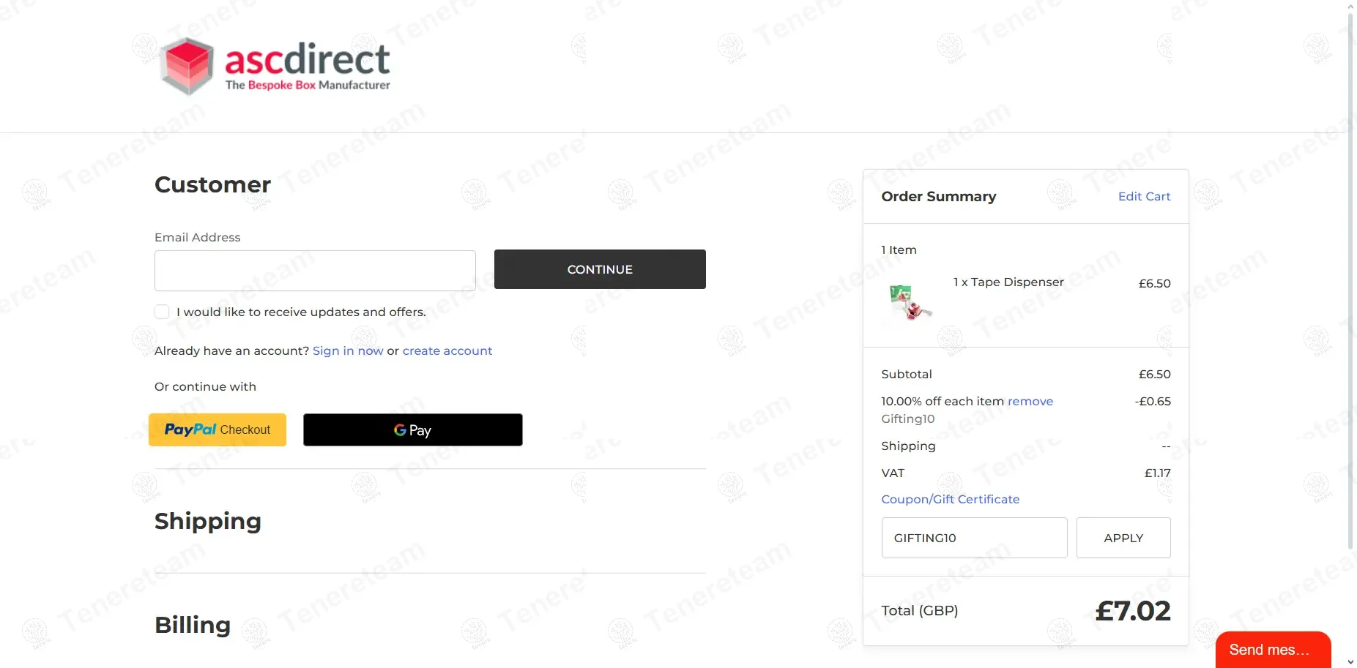Focus the Email Address field

[315, 271]
